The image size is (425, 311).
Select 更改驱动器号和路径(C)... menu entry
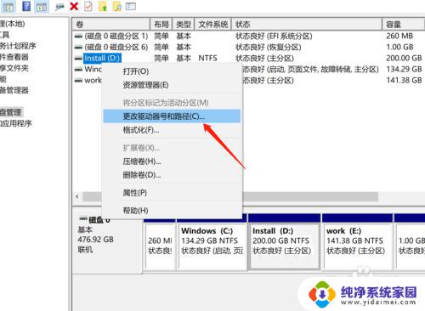[x=172, y=116]
